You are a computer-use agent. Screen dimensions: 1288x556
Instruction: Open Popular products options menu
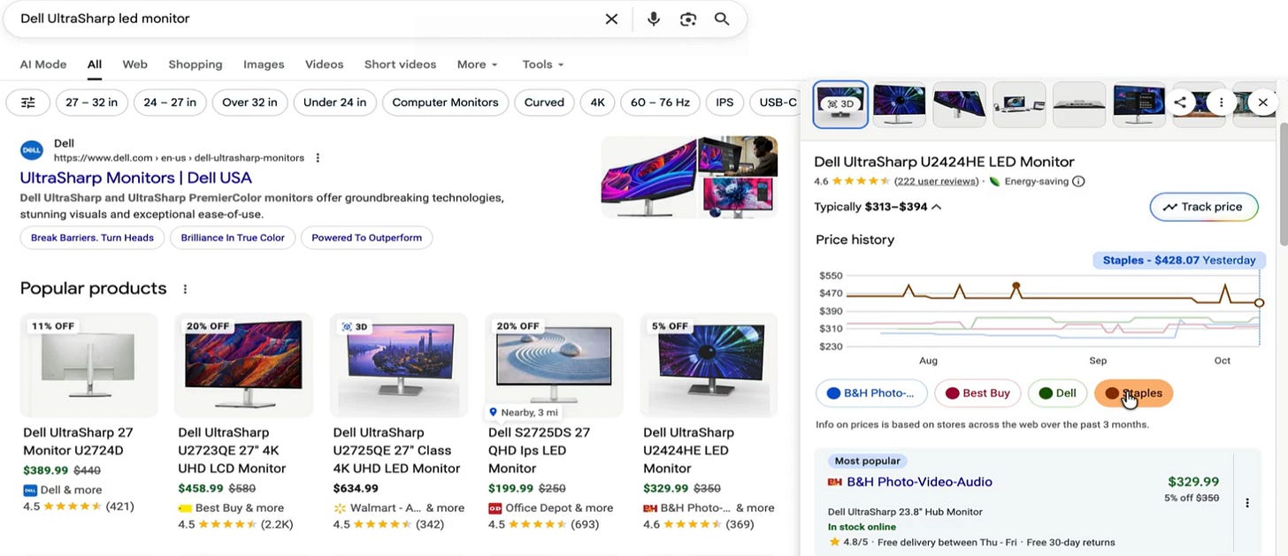tap(185, 289)
